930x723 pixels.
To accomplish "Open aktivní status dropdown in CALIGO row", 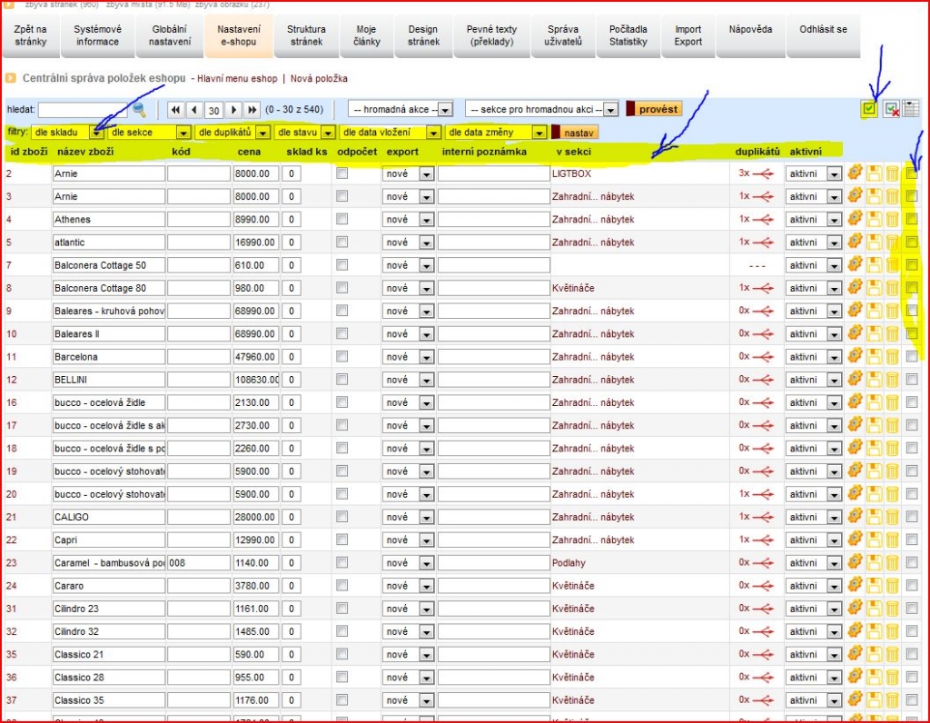I will (x=813, y=517).
